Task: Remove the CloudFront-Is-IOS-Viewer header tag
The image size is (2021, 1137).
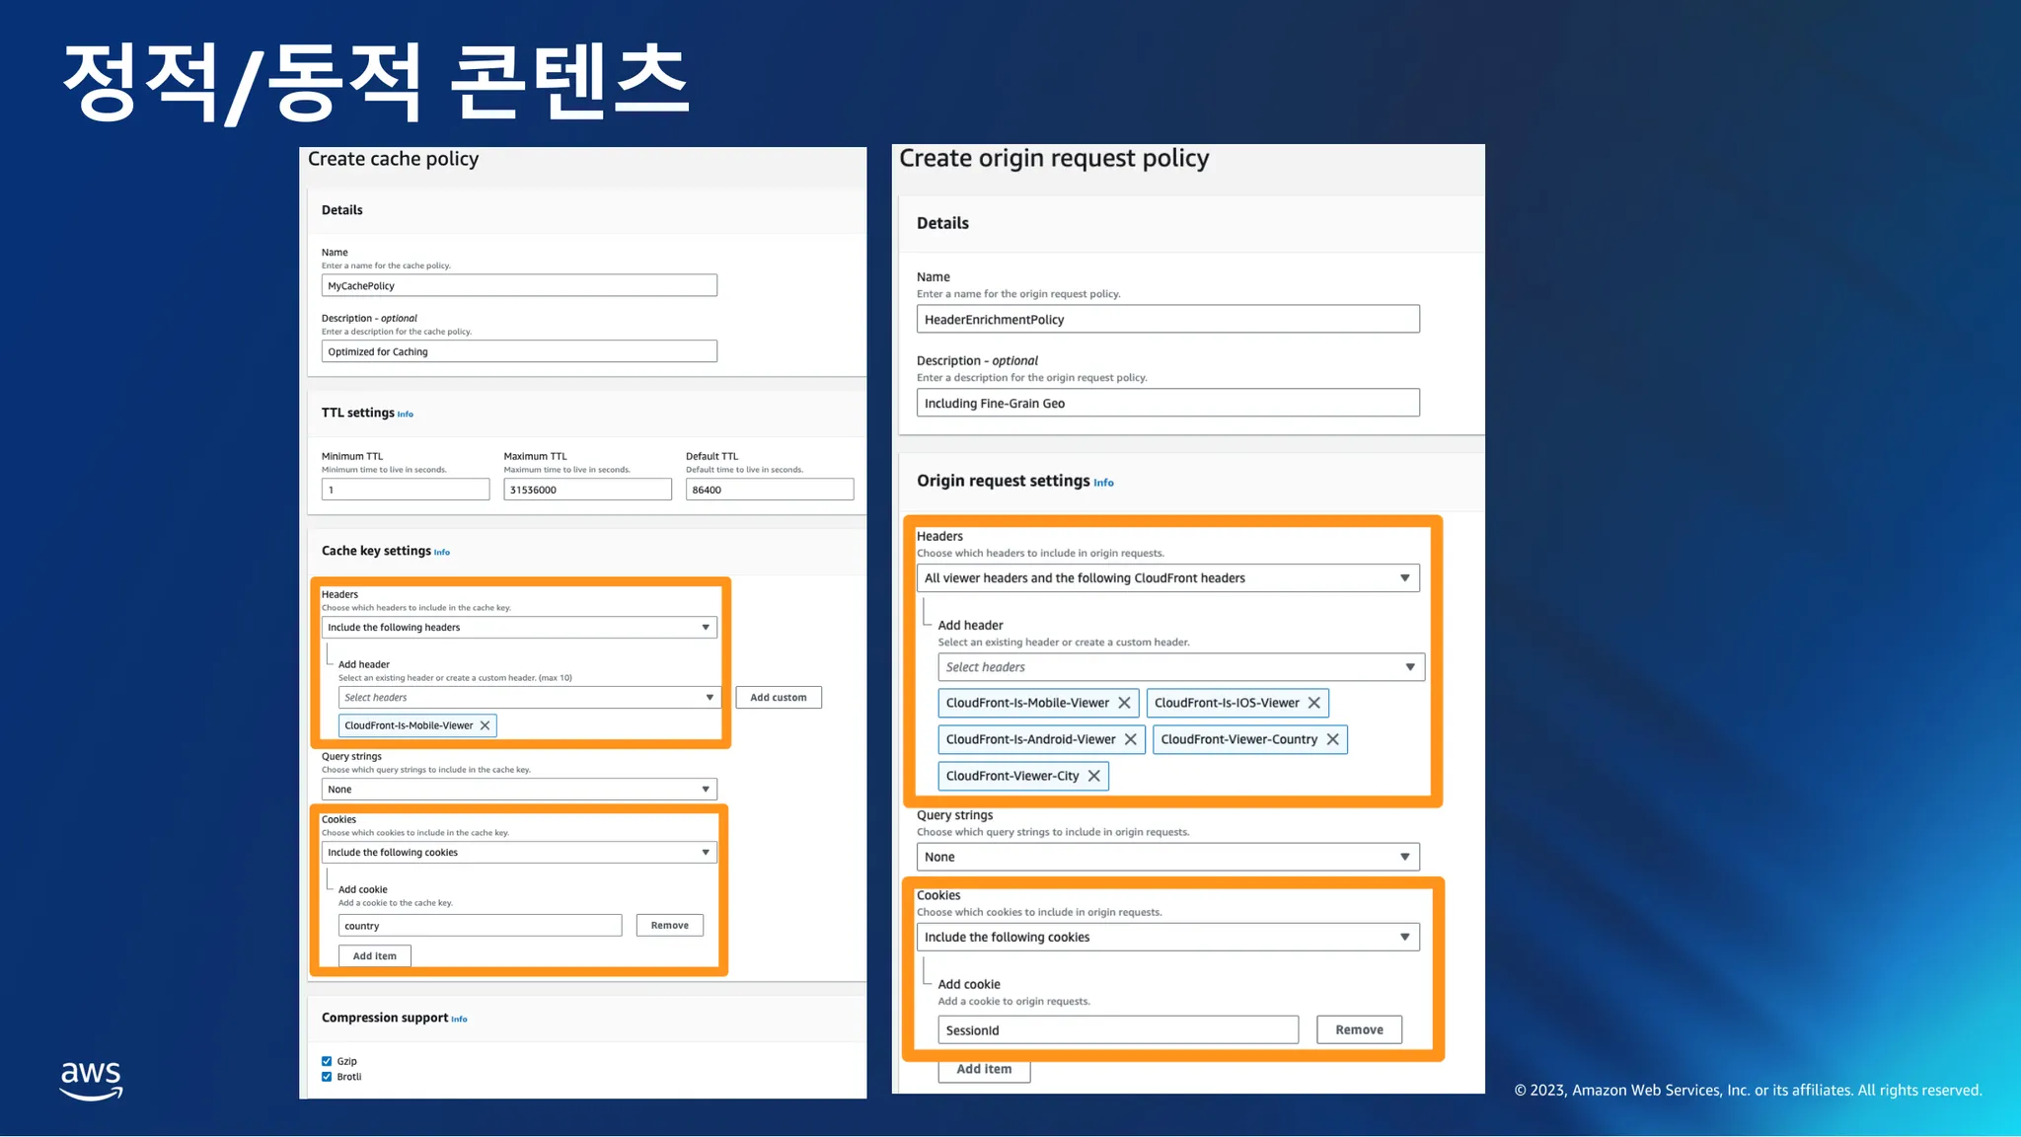Action: point(1313,703)
